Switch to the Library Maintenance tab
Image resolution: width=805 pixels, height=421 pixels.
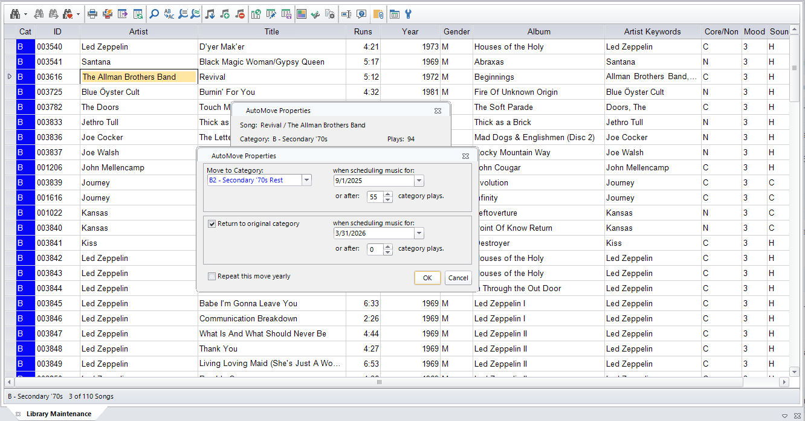click(59, 414)
